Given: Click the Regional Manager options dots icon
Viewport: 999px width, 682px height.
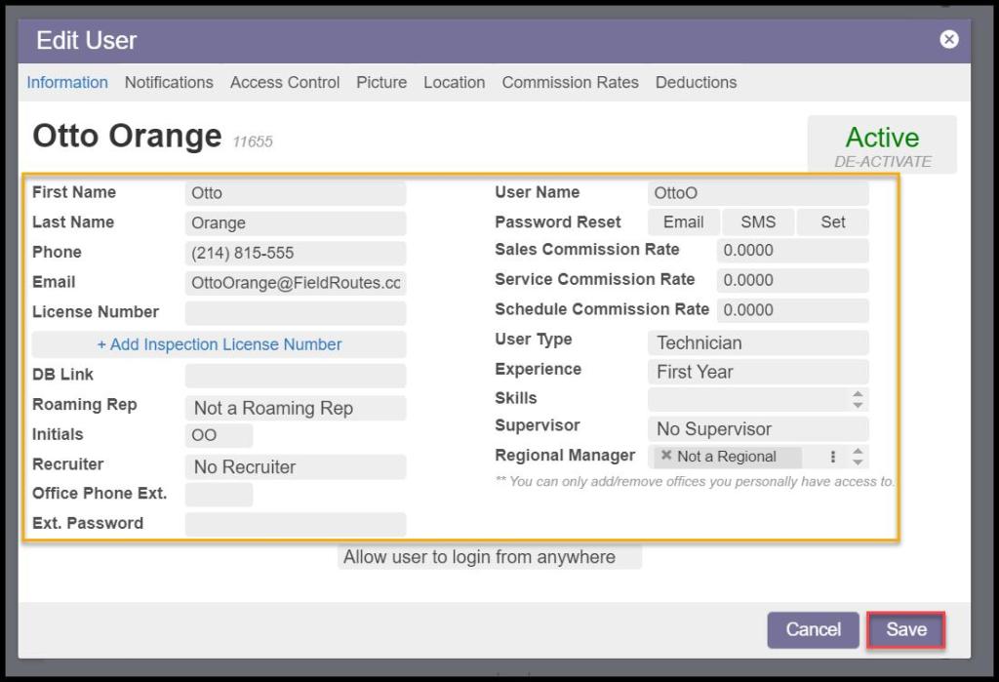Looking at the screenshot, I should [832, 457].
